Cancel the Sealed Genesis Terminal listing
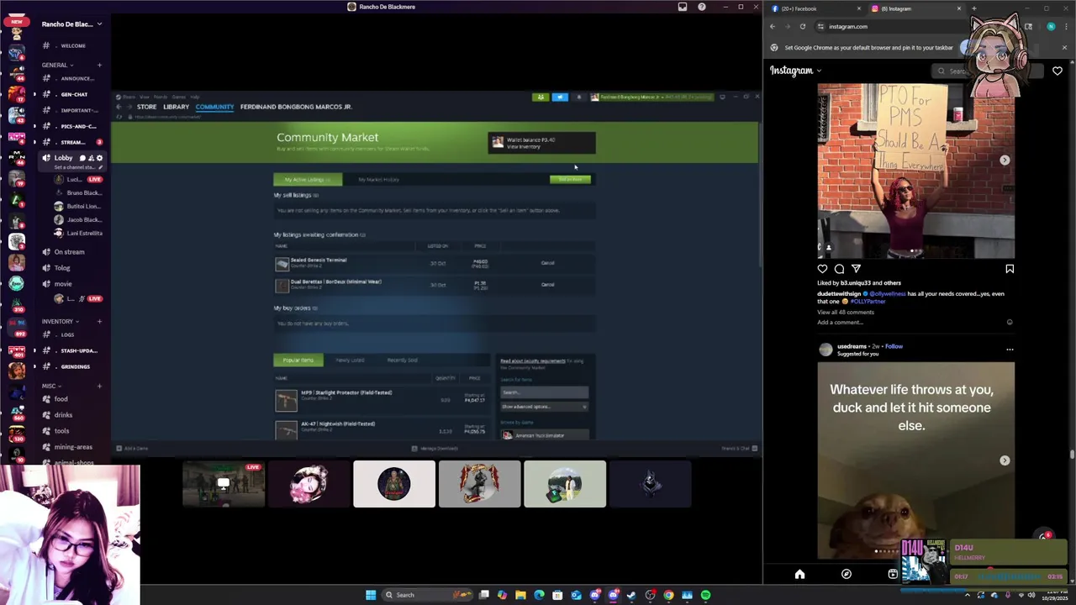1076x605 pixels. click(x=547, y=263)
